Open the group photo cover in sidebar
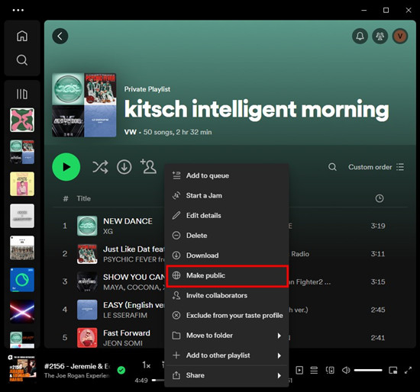This screenshot has height=392, width=420. [x=22, y=248]
